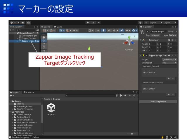
Task: Open the Orientation dropdown set to Flat
Action: 169,63
